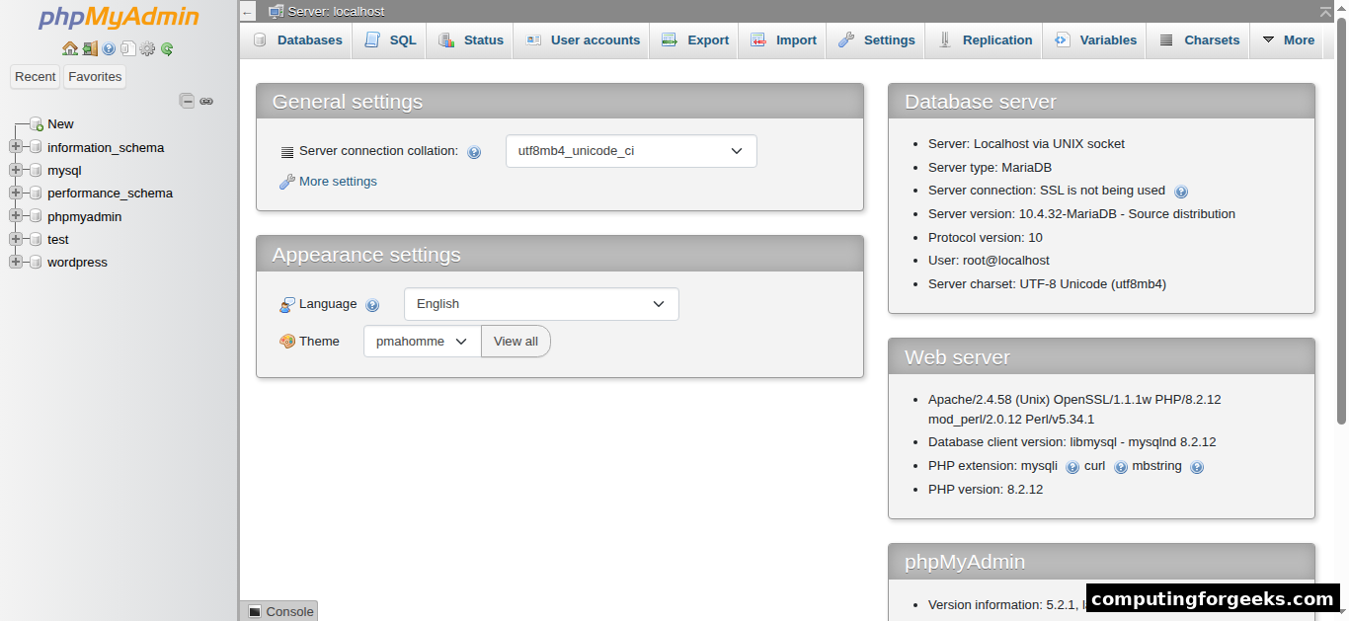The height and width of the screenshot is (621, 1349).
Task: Click help icon beside Server connection collation
Action: coord(475,151)
